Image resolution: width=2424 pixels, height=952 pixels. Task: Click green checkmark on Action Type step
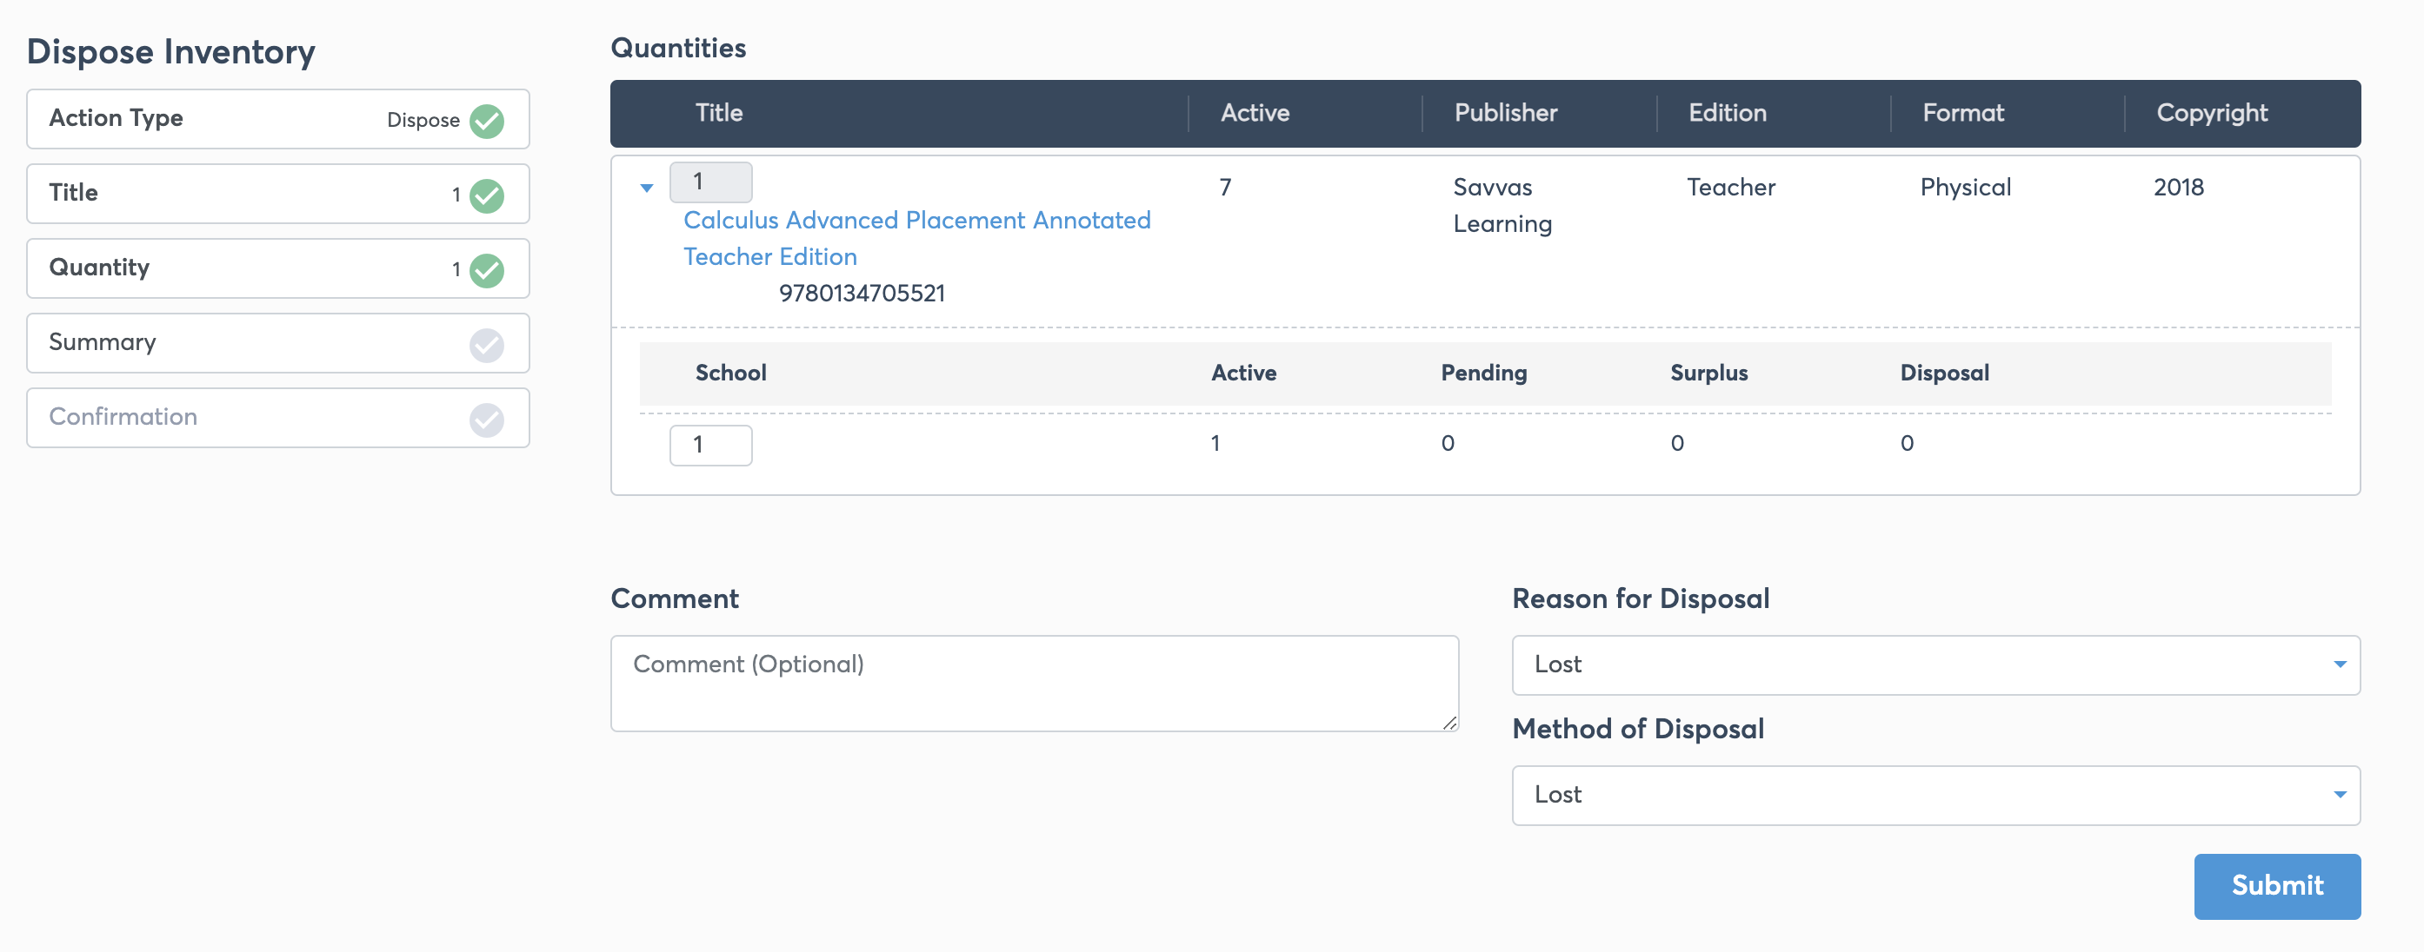(x=487, y=120)
